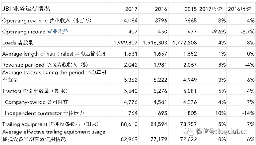Image resolution: width=256 pixels, height=145 pixels.
Task: Select the Tractors value 5,081
Action: (x=190, y=91)
